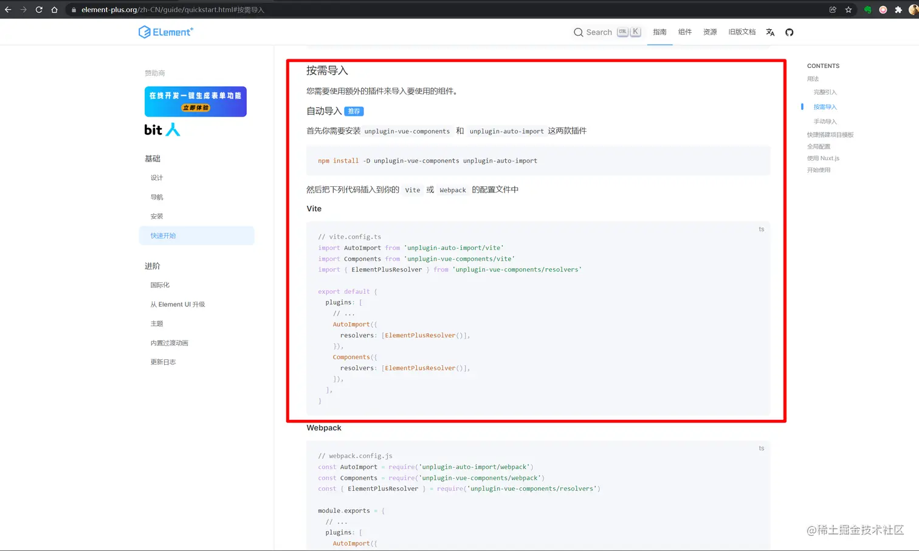Jump to 完整引入 in the contents list
The image size is (919, 551).
click(x=825, y=92)
